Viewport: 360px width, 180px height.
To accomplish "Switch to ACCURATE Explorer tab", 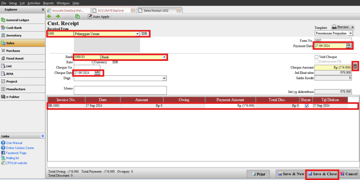I will (x=111, y=11).
